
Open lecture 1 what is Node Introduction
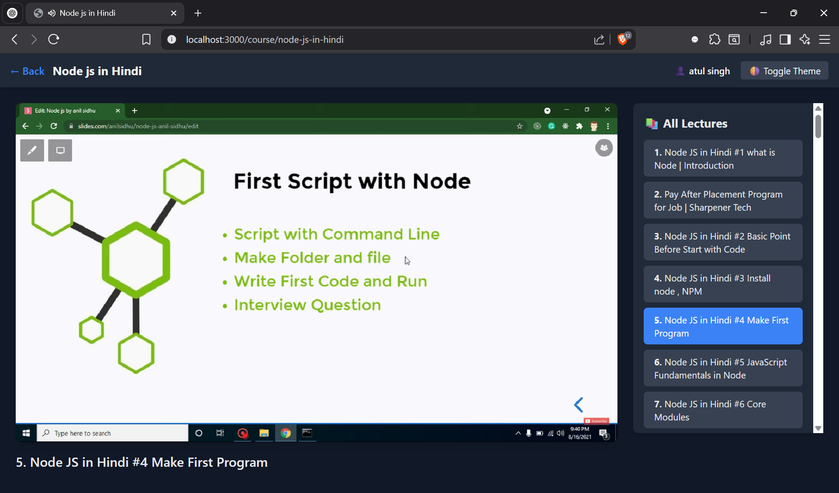(723, 159)
